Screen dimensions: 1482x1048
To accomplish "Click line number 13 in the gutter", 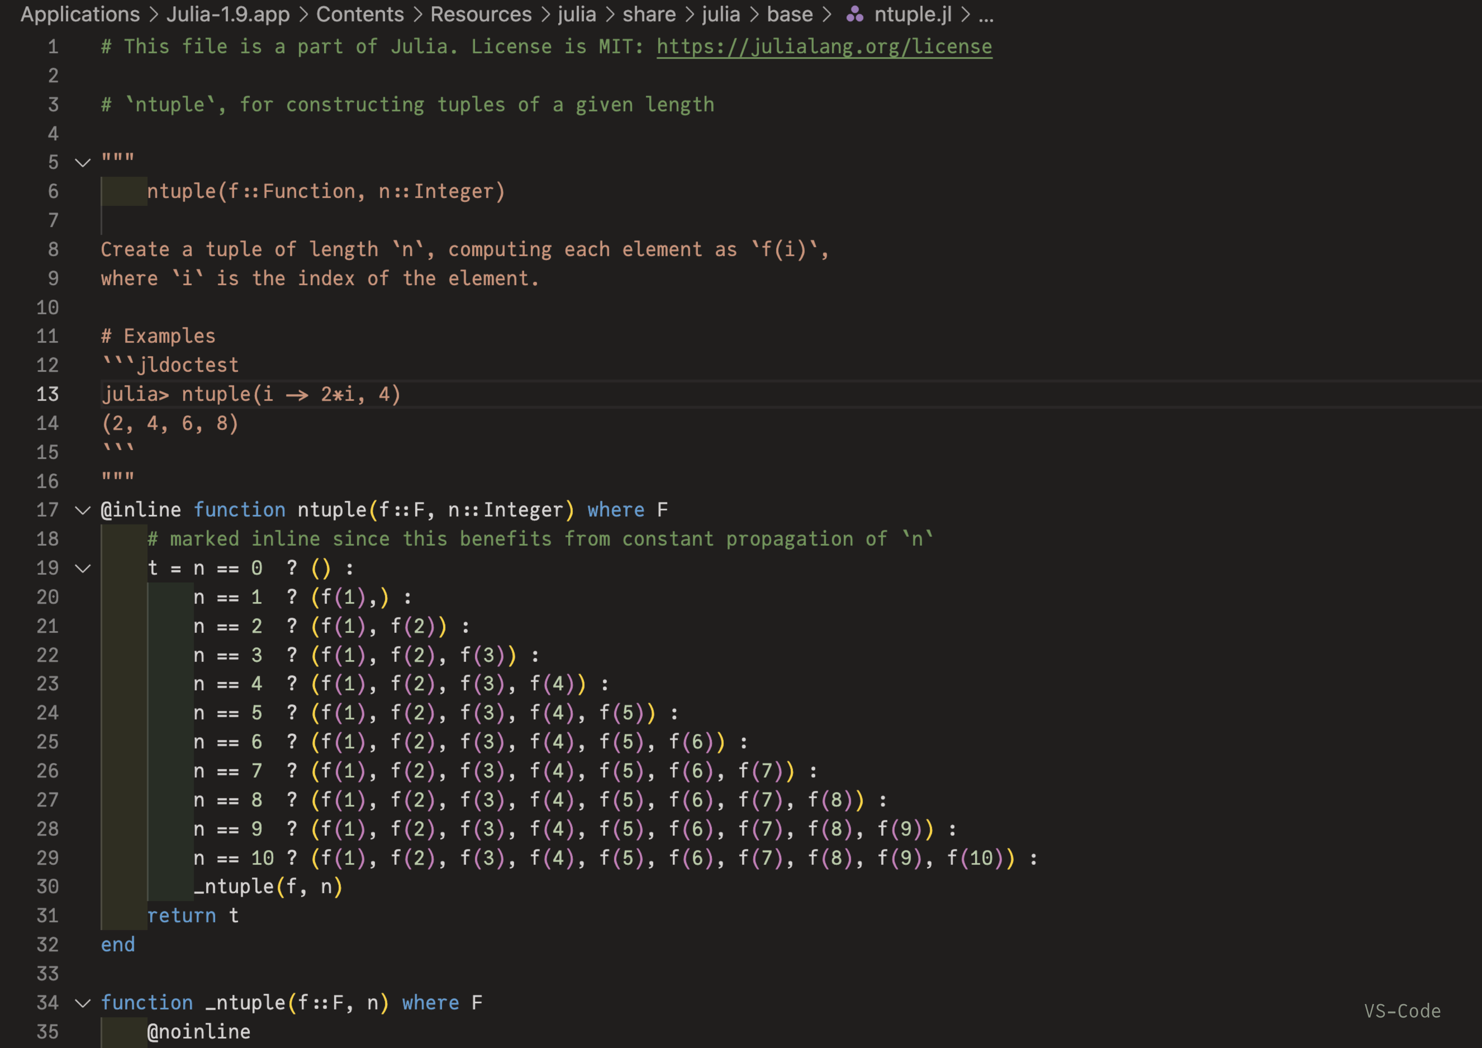I will click(47, 394).
